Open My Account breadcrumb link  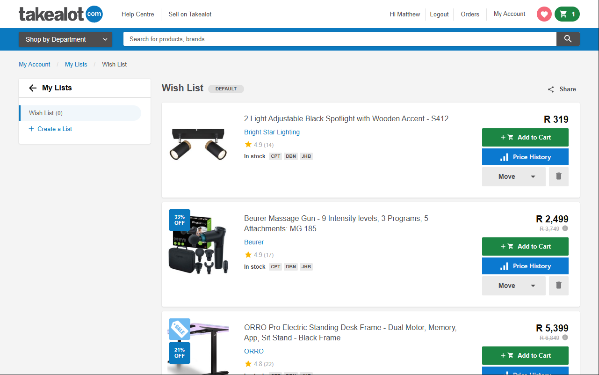pos(35,65)
